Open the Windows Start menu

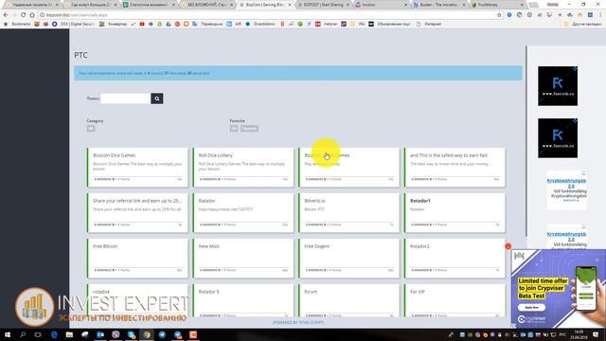tap(8, 334)
